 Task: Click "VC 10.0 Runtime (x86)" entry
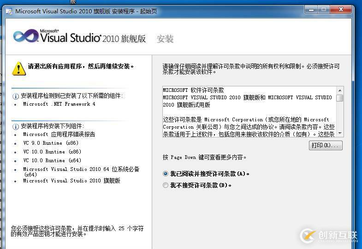point(52,152)
